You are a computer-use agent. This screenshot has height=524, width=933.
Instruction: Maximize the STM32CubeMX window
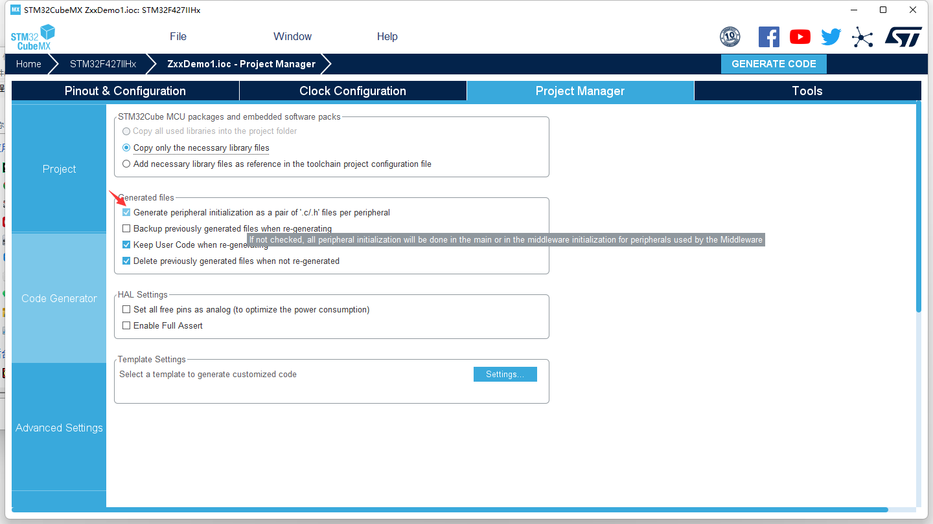(883, 10)
